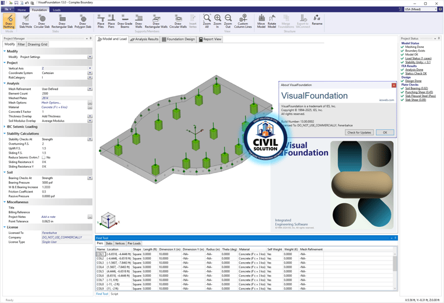Screen dimensions: 444x303
Task: Open the Vertical Axis dropdown
Action: [90, 69]
